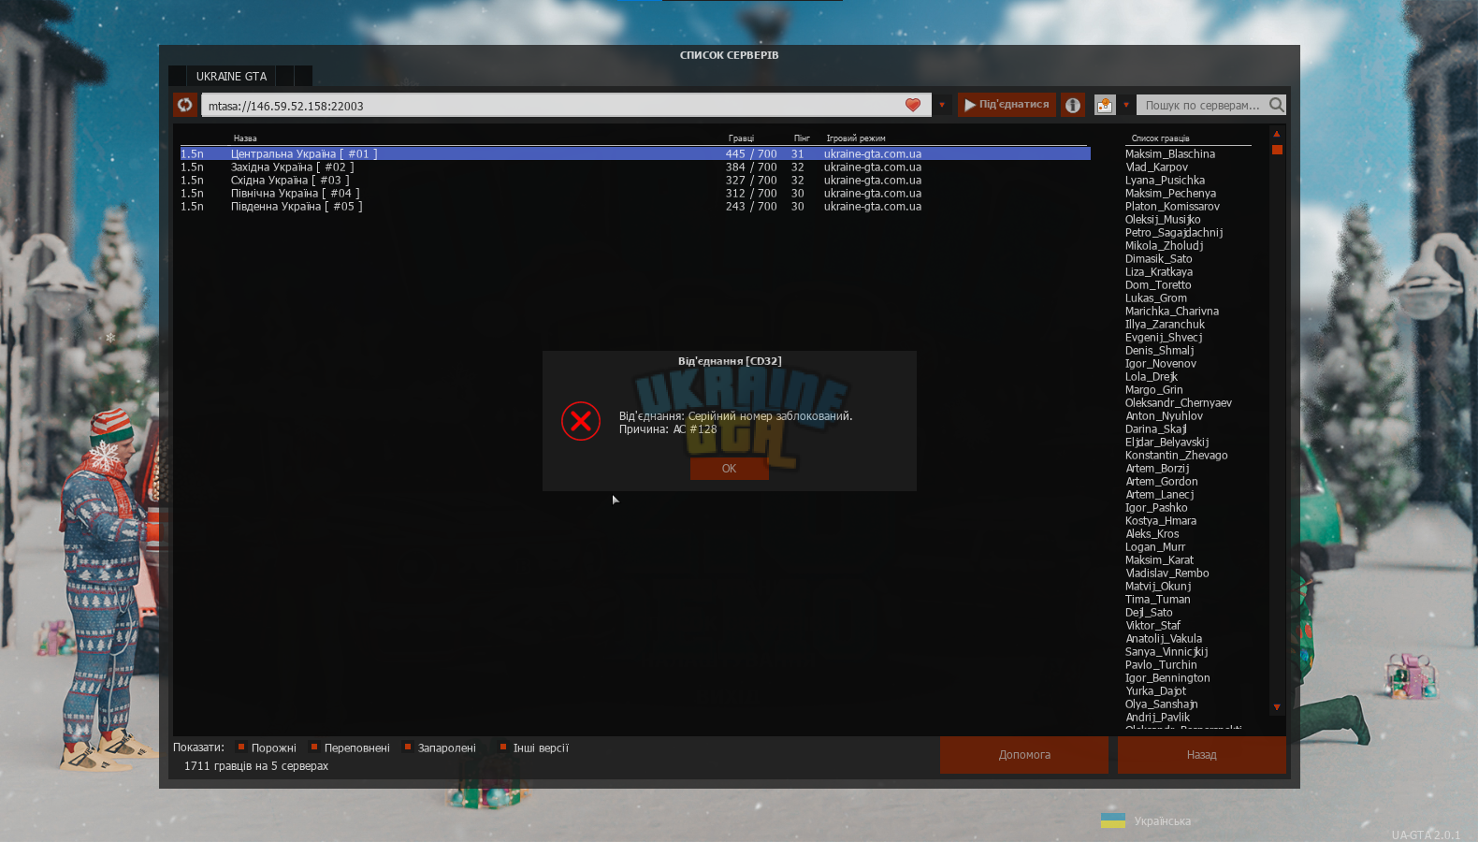This screenshot has height=842, width=1478.
Task: Click player Dimasik_Sato in the list
Action: [x=1158, y=258]
